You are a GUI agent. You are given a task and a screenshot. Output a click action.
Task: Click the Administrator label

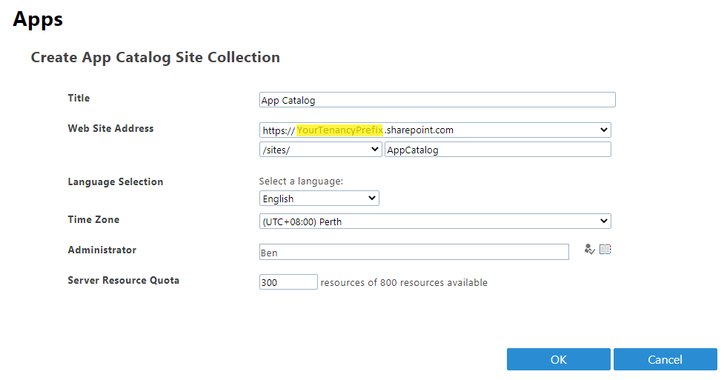click(102, 250)
